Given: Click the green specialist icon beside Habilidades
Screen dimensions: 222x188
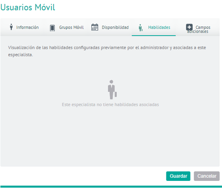Looking at the screenshot, I should (141, 28).
